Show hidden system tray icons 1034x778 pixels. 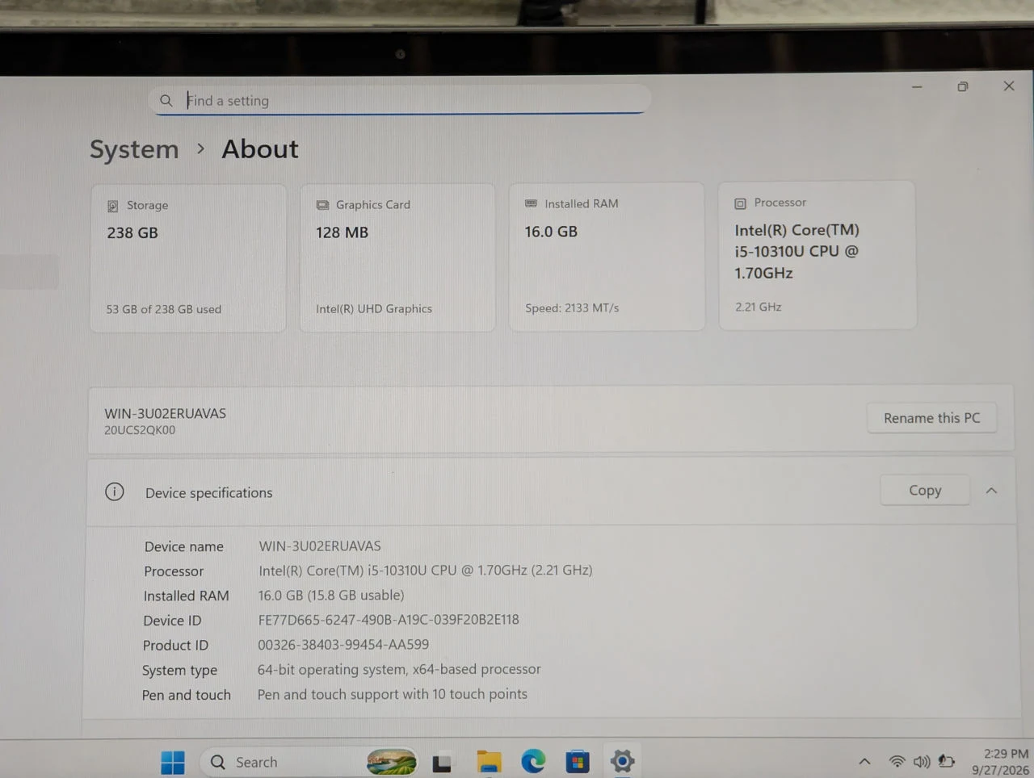(864, 761)
